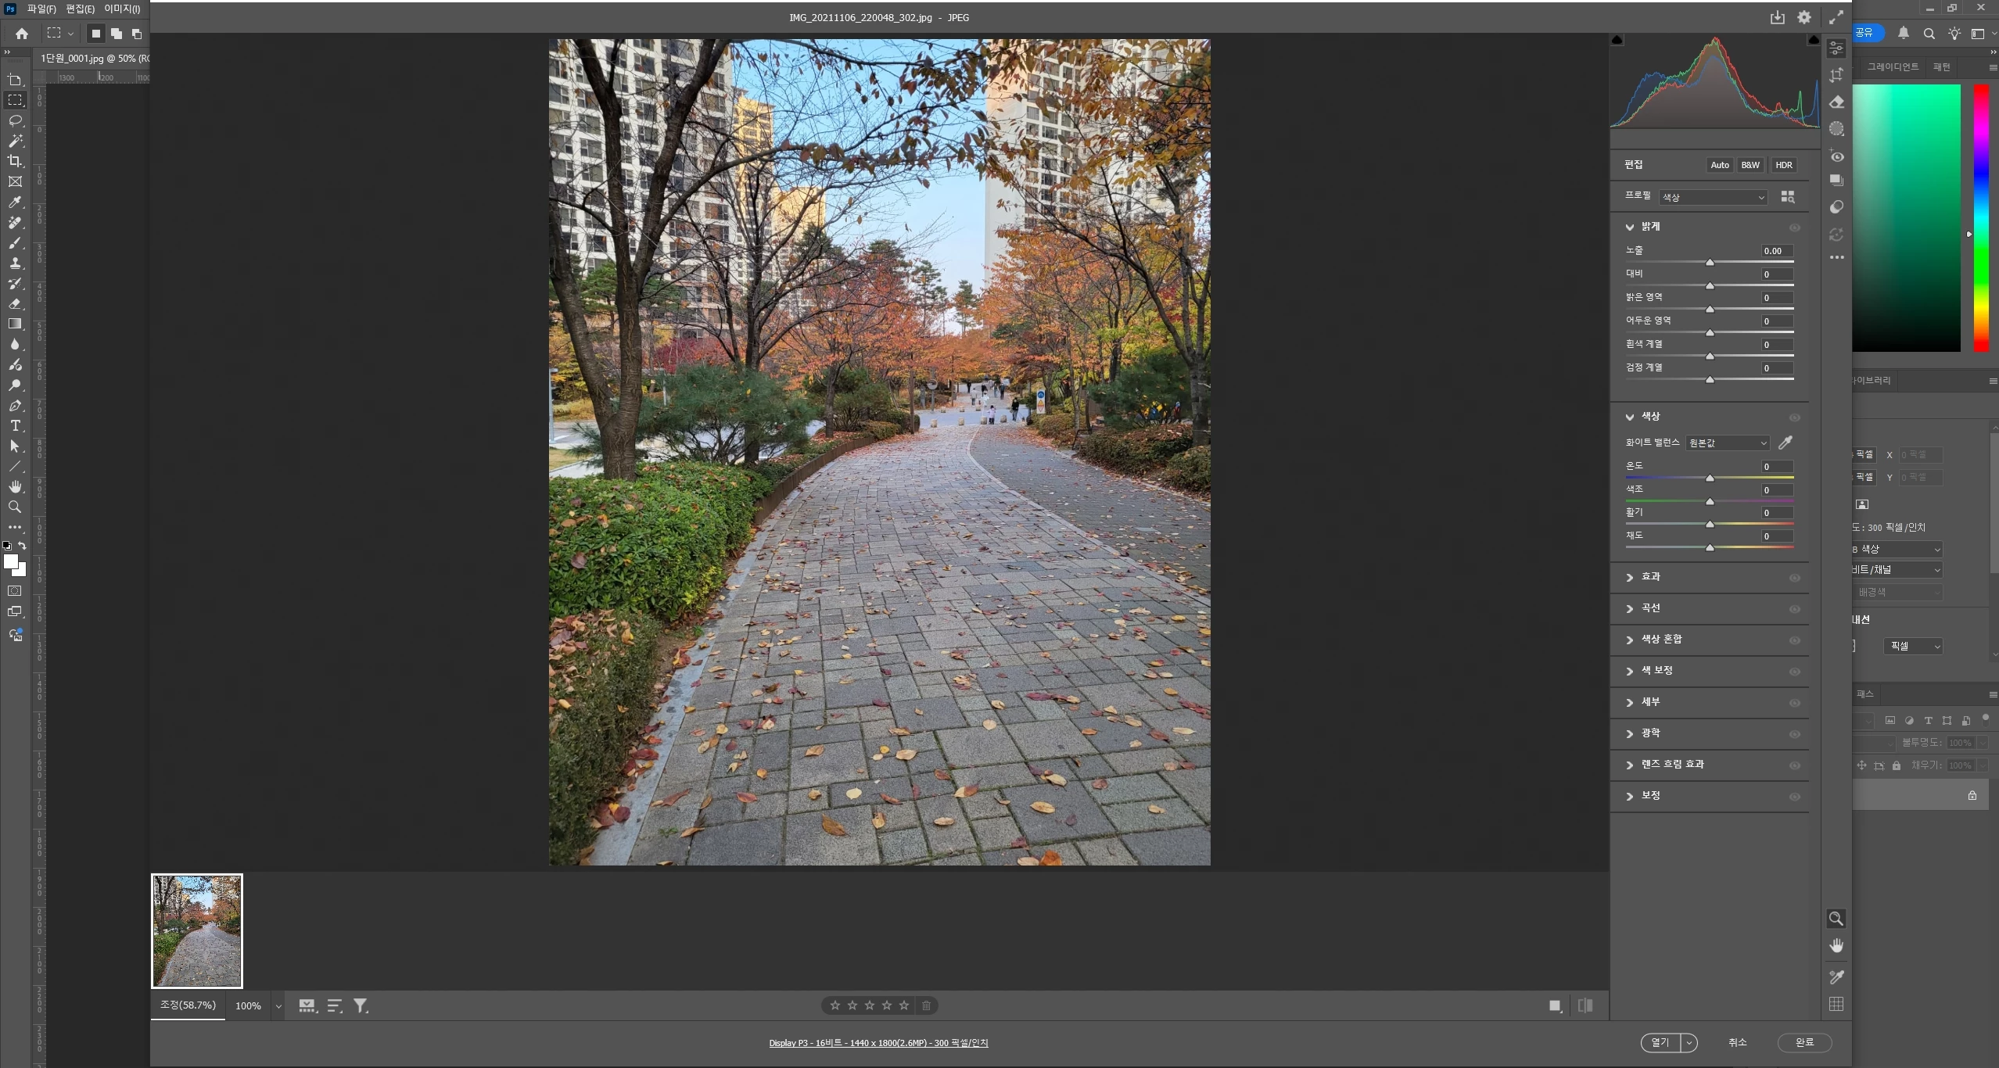Open the 파일(F) menu
This screenshot has width=1999, height=1068.
point(41,9)
